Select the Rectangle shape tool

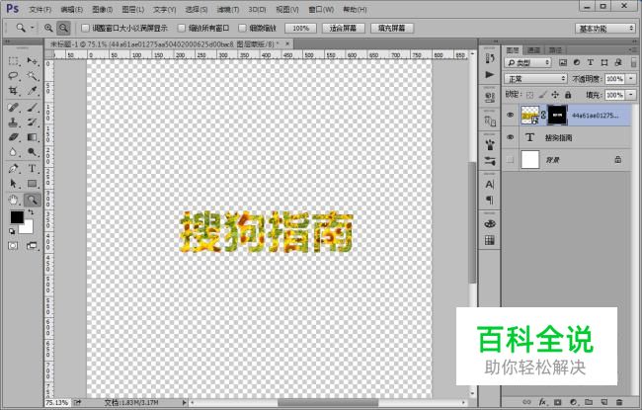(32, 184)
